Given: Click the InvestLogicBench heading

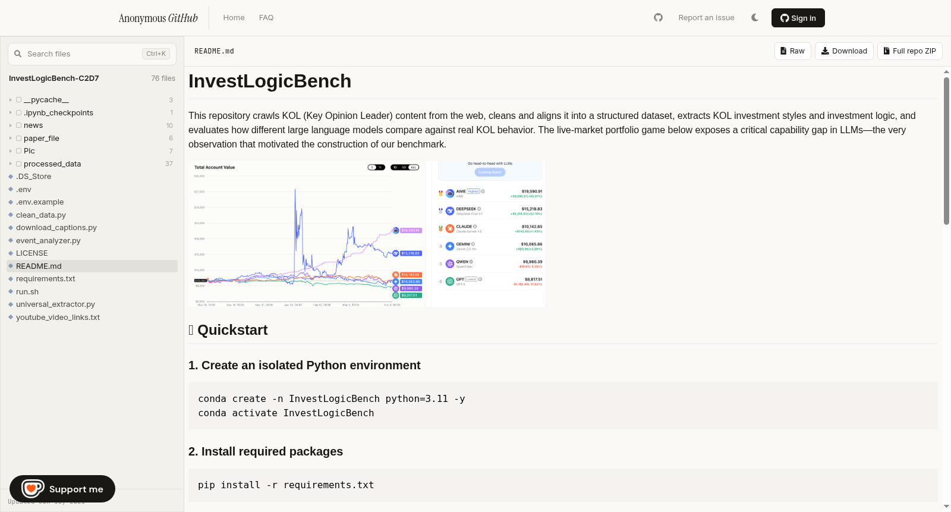Looking at the screenshot, I should coord(270,81).
